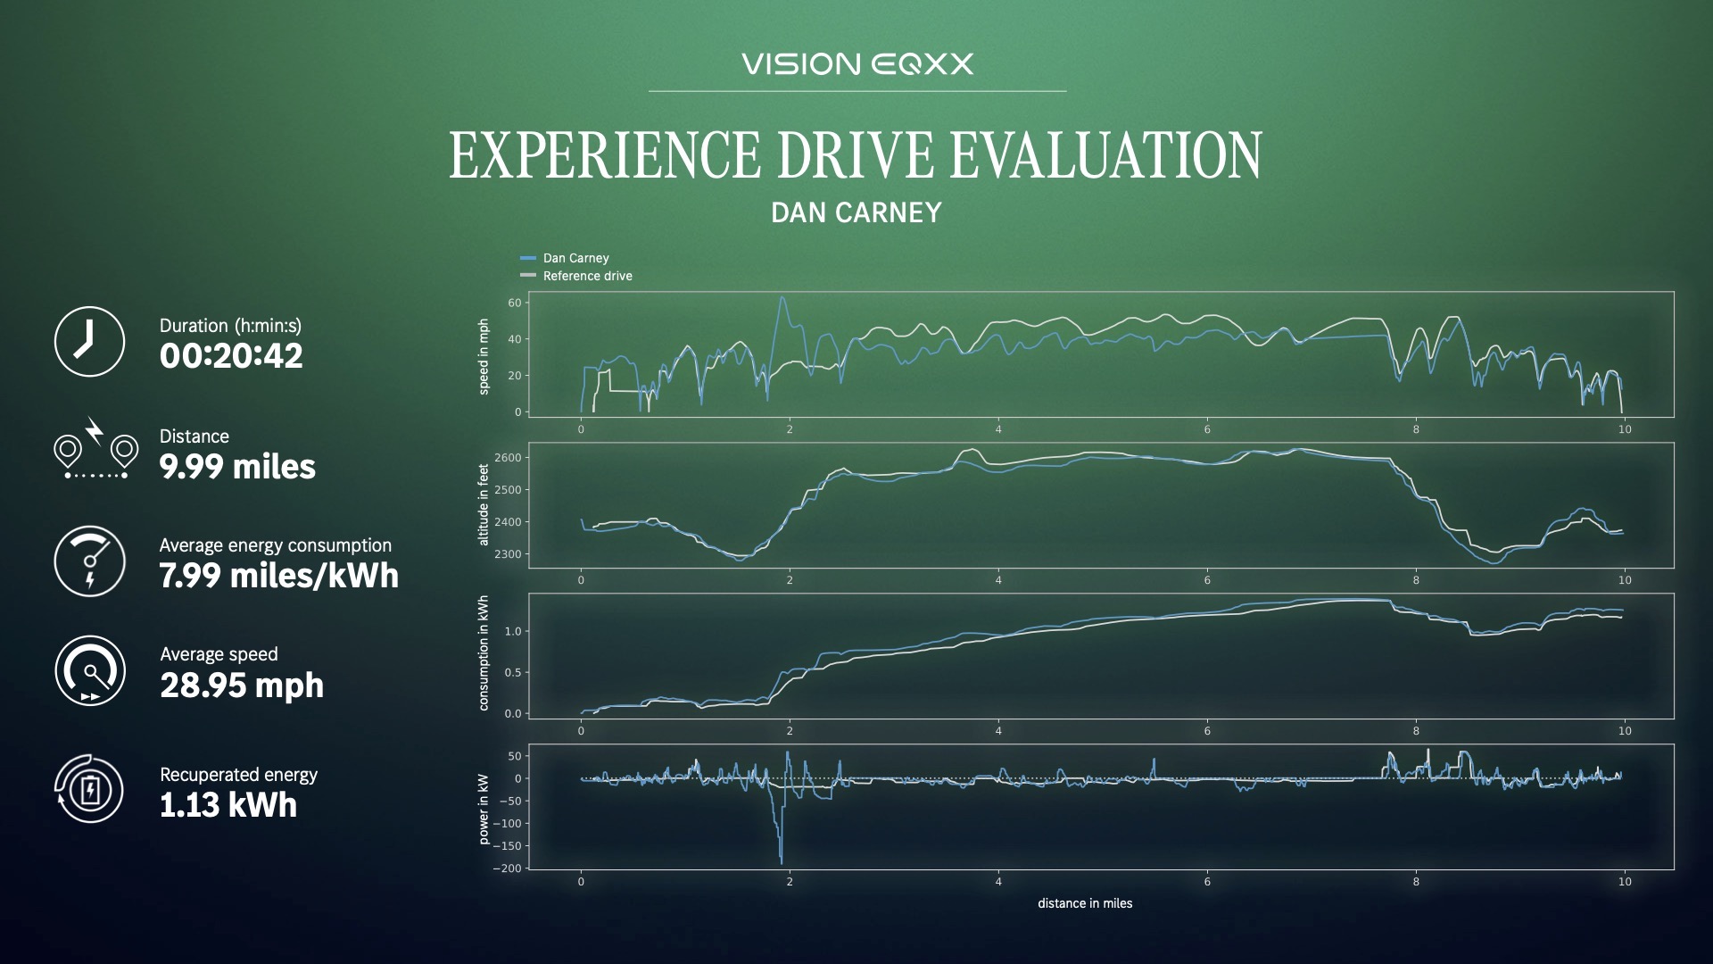Viewport: 1713px width, 964px height.
Task: Click the energy consumption gauge icon
Action: click(x=89, y=561)
